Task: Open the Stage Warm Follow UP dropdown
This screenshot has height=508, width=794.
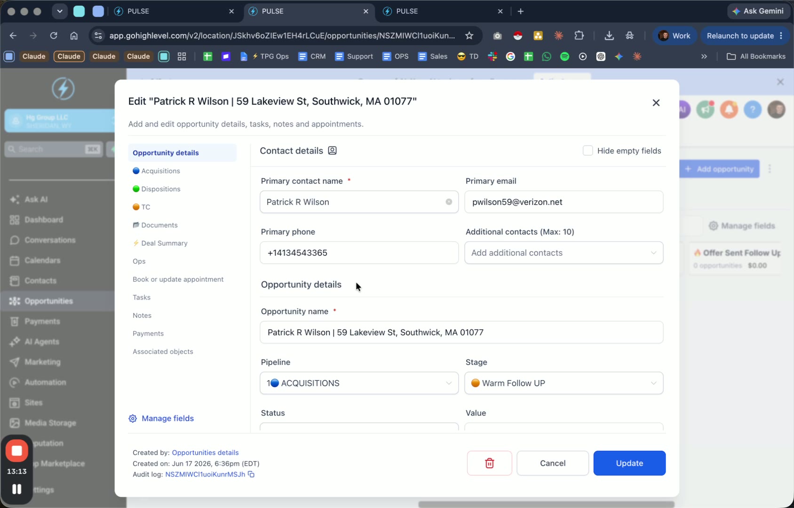Action: [564, 383]
